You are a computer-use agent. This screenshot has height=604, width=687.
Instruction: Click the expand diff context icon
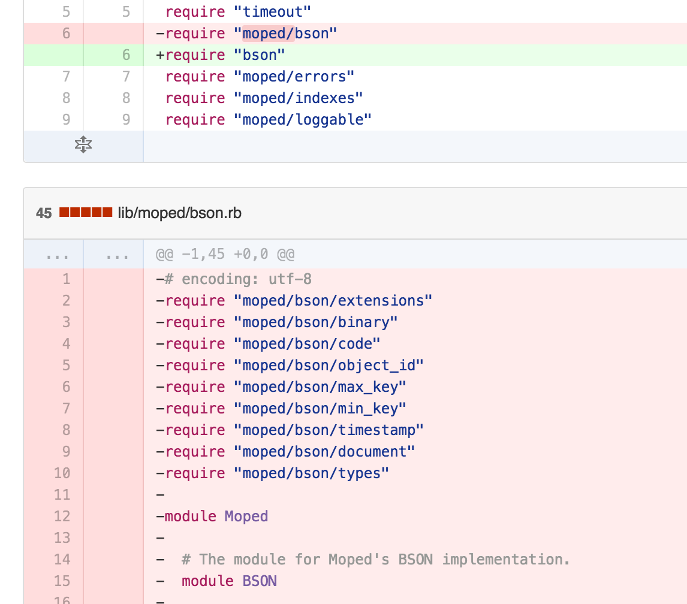coord(83,144)
